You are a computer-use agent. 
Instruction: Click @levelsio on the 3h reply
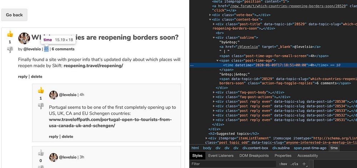click(67, 157)
